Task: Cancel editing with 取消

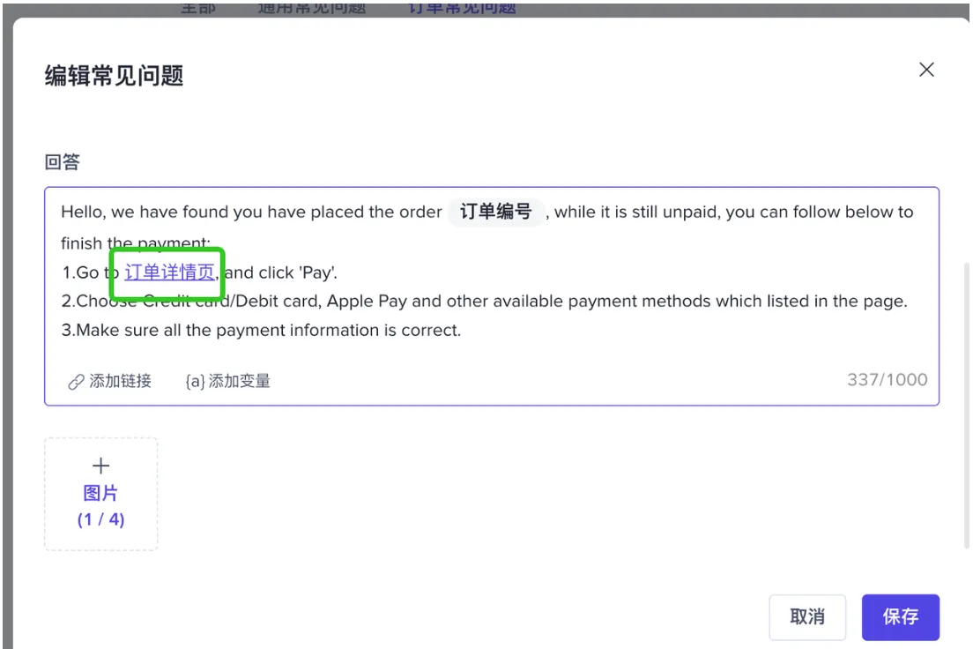Action: pos(807,616)
